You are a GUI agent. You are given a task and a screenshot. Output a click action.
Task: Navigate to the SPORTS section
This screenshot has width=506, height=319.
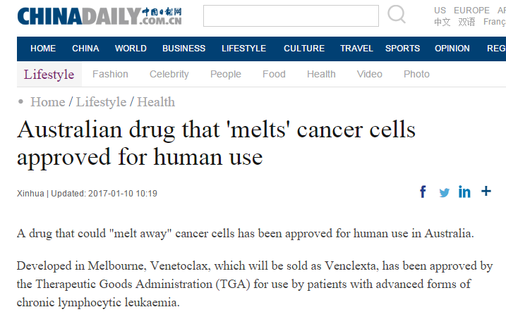402,49
